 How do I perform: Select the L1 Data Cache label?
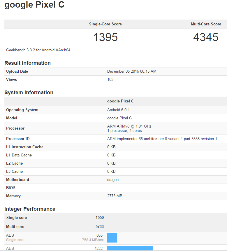pyautogui.click(x=19, y=155)
